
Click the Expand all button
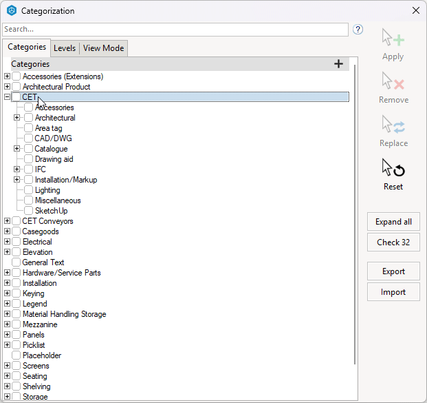coord(393,222)
